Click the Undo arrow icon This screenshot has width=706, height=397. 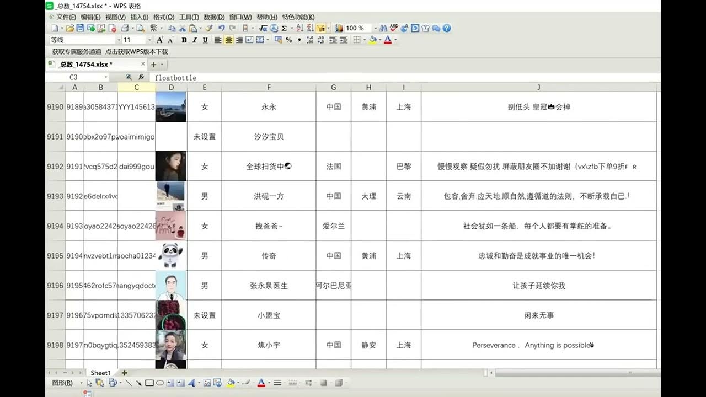coord(222,29)
